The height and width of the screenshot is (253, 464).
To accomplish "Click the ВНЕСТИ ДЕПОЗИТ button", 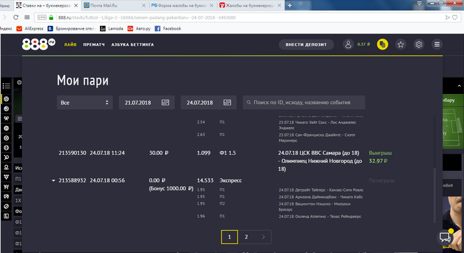I will point(306,44).
